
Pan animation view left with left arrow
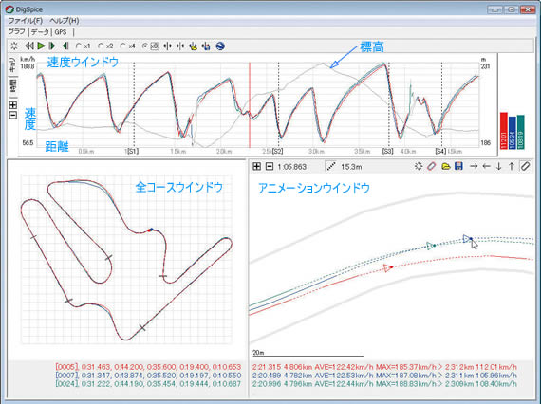pyautogui.click(x=487, y=167)
